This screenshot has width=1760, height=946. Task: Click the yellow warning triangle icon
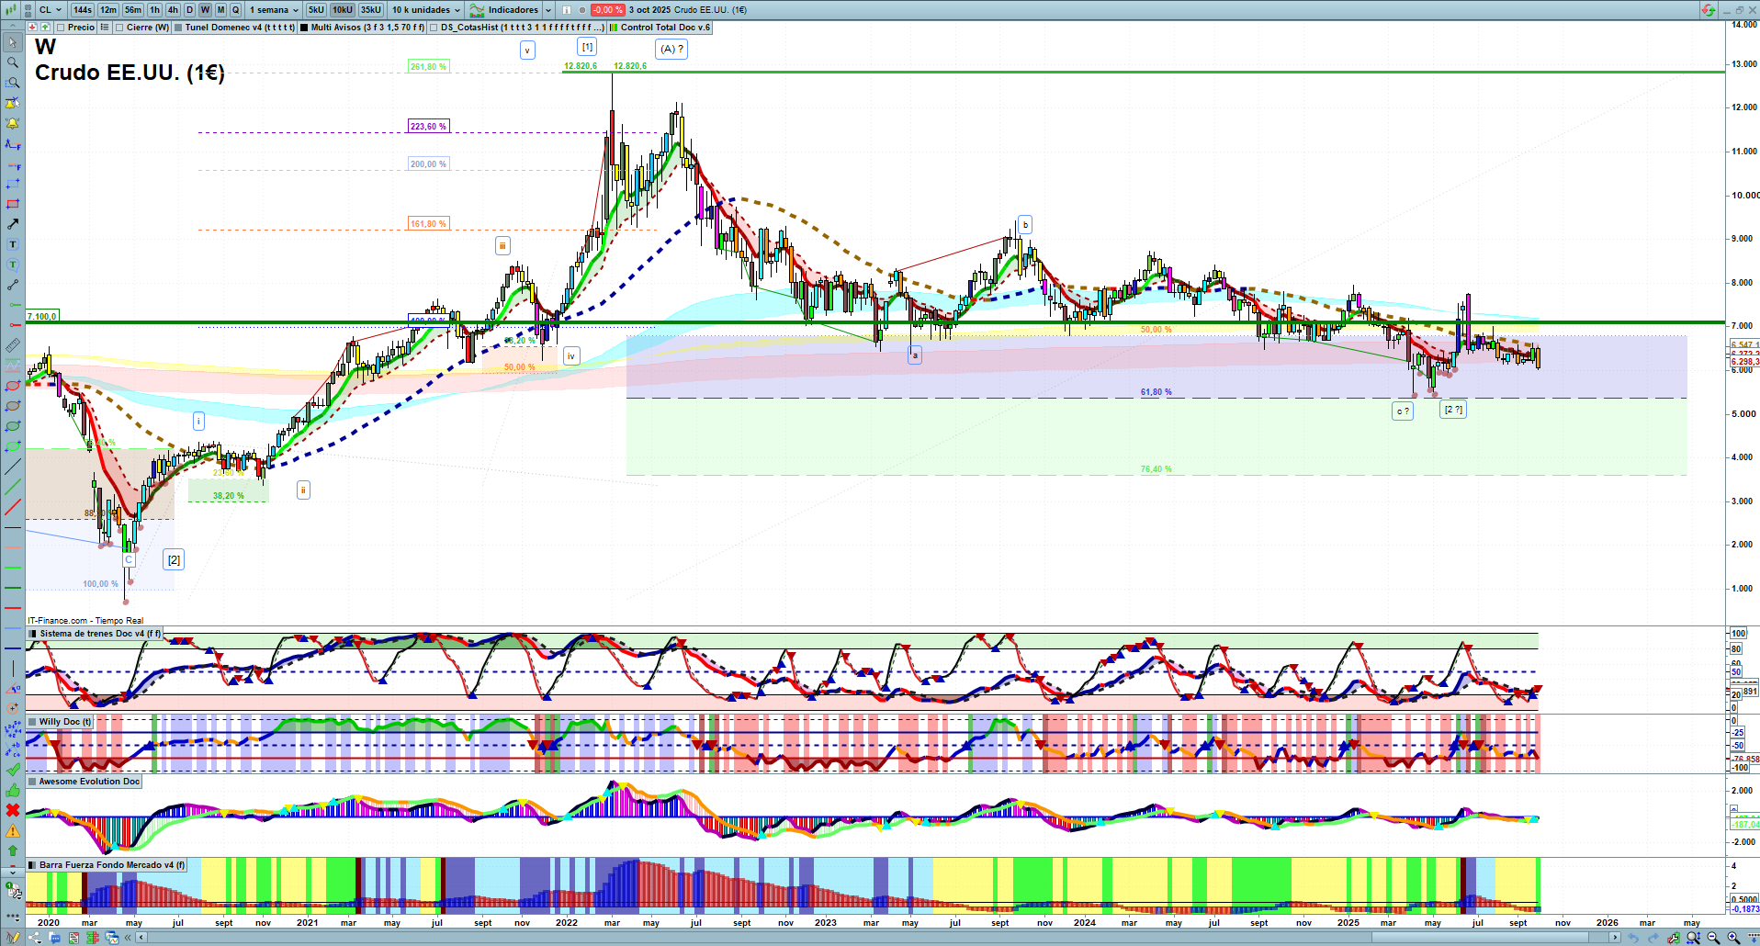(x=13, y=830)
